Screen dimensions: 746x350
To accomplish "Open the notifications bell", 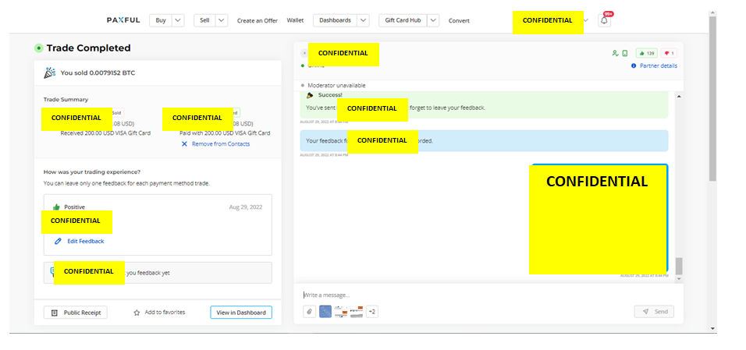I will click(x=604, y=21).
